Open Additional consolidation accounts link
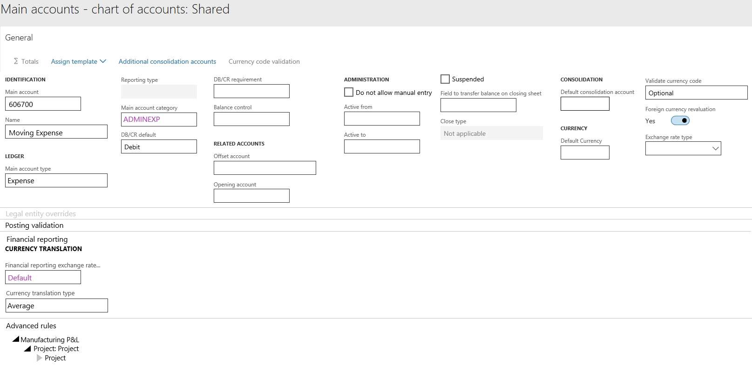The height and width of the screenshot is (365, 752). [x=167, y=61]
